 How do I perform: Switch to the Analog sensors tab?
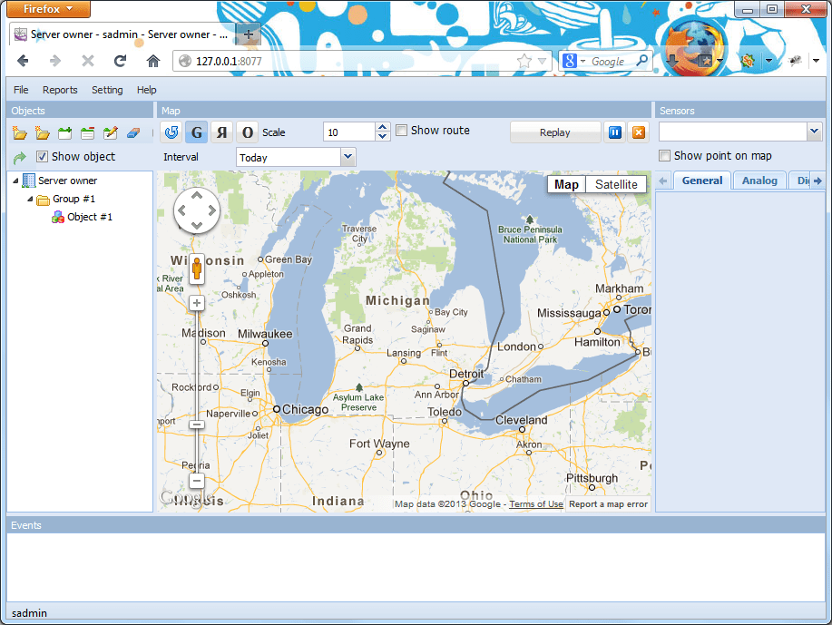pos(759,180)
